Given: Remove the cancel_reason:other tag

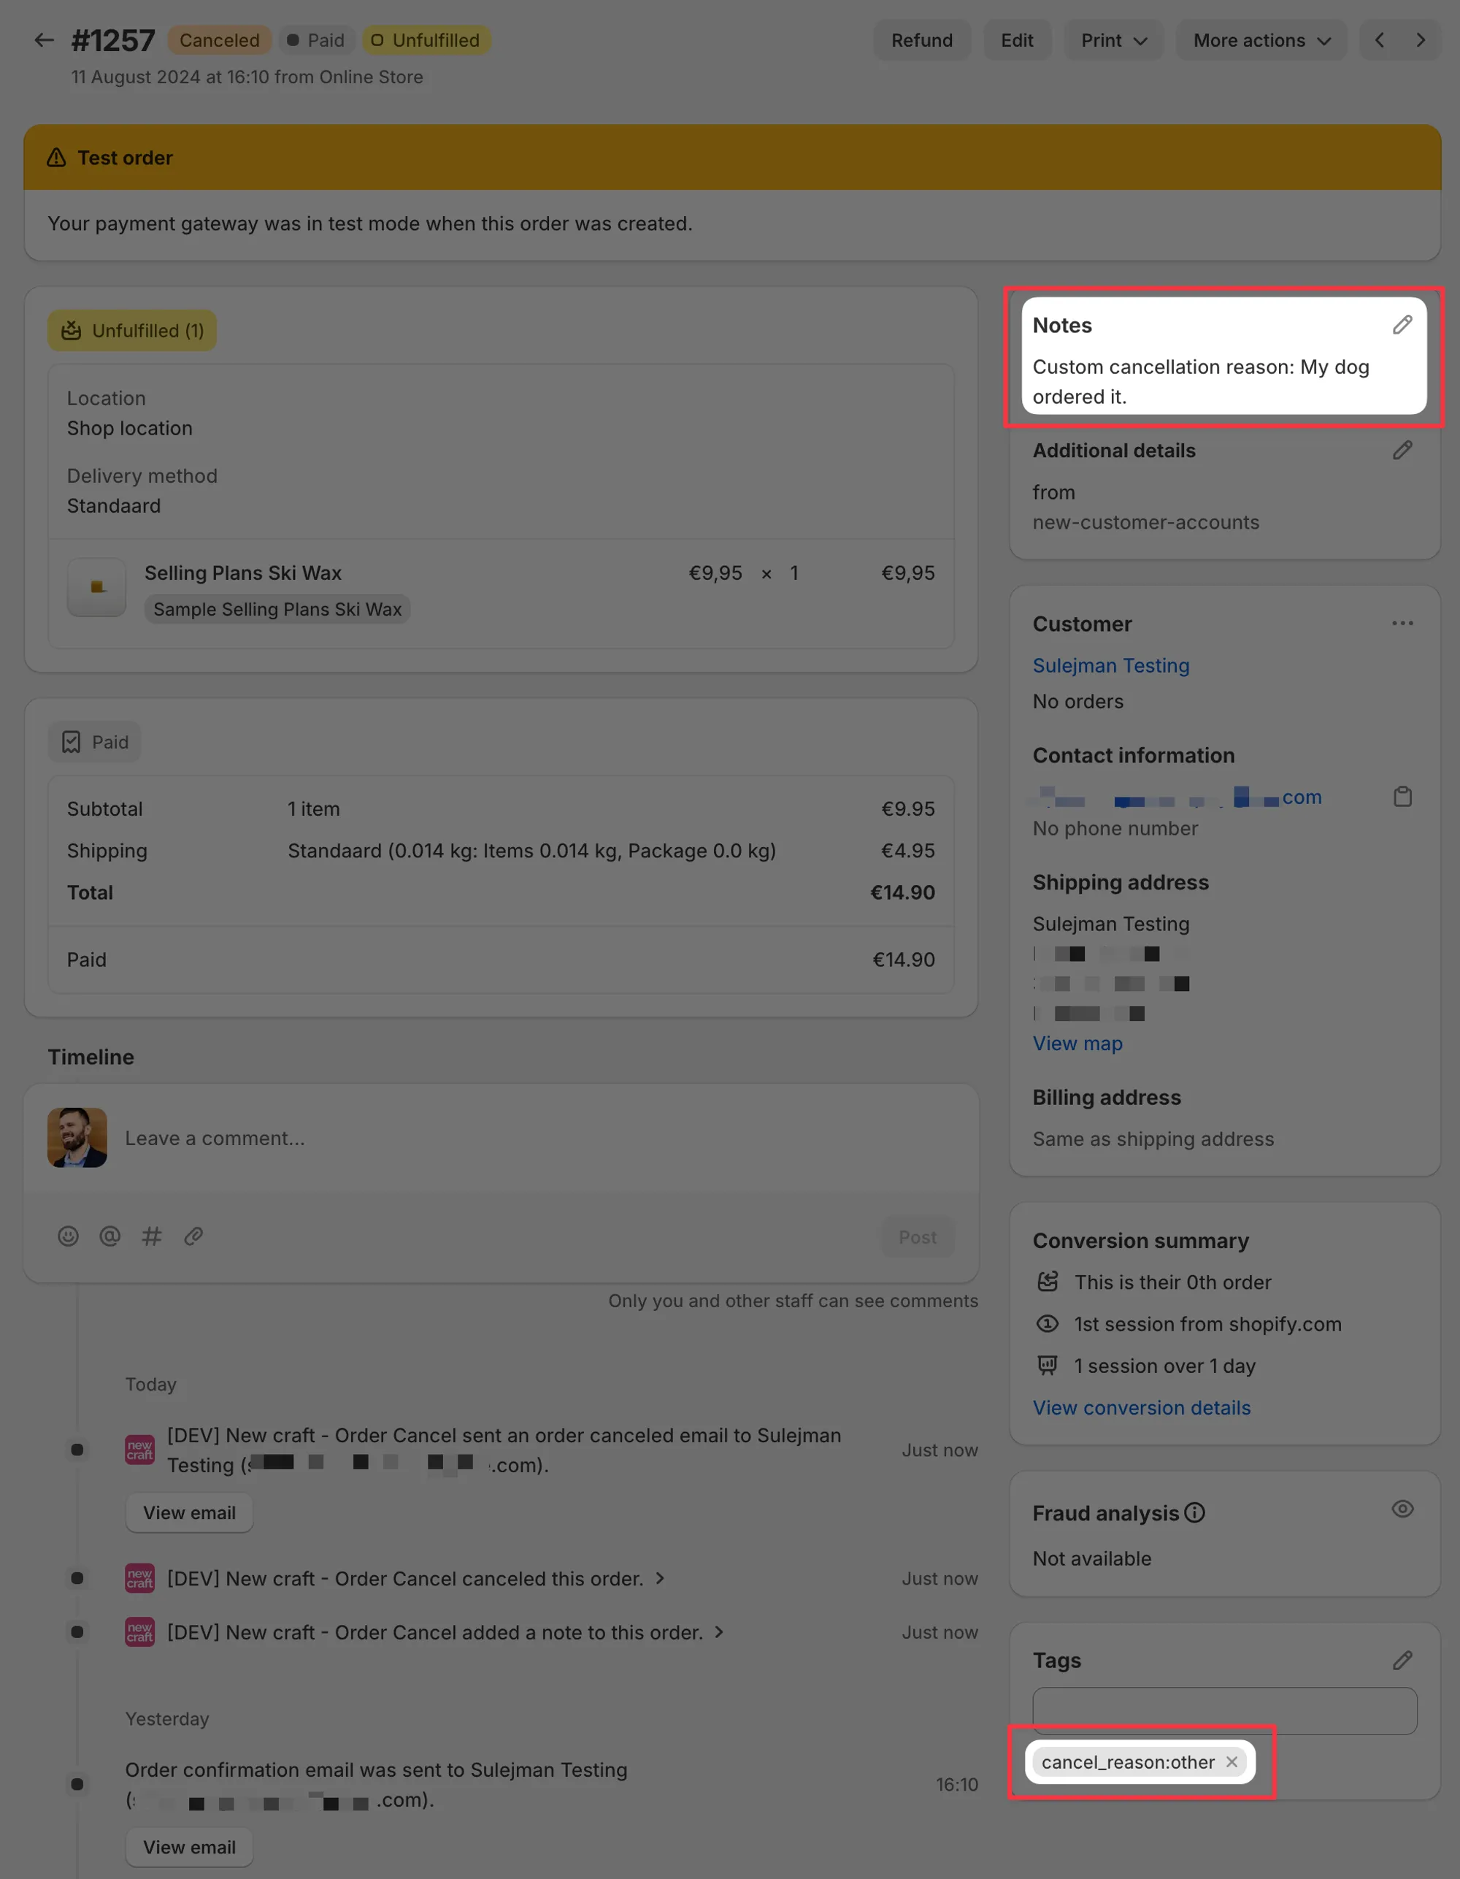Looking at the screenshot, I should pos(1232,1762).
